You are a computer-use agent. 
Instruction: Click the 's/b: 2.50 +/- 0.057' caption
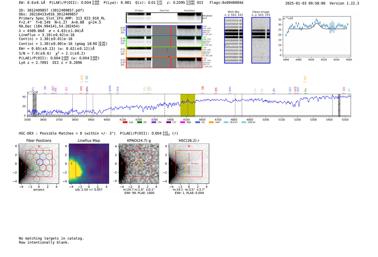tap(89, 190)
